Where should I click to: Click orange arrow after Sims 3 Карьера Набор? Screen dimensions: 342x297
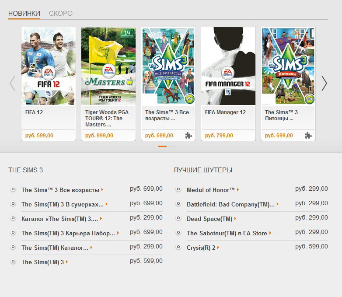(x=118, y=233)
